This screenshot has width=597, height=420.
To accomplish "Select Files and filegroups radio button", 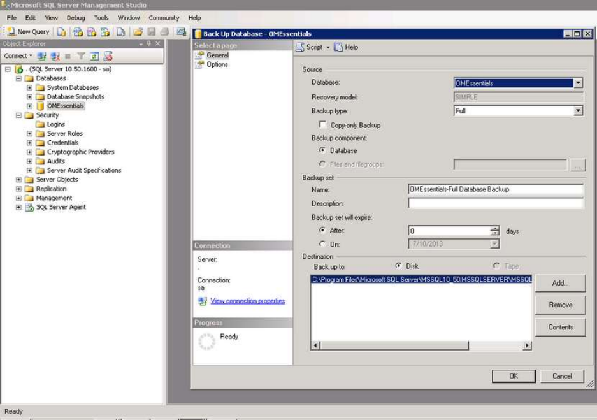I will pyautogui.click(x=322, y=164).
